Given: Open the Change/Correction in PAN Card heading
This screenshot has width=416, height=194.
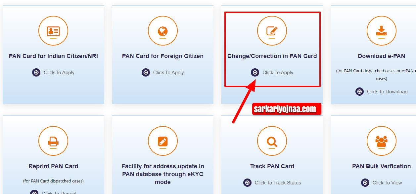Looking at the screenshot, I should (x=272, y=56).
